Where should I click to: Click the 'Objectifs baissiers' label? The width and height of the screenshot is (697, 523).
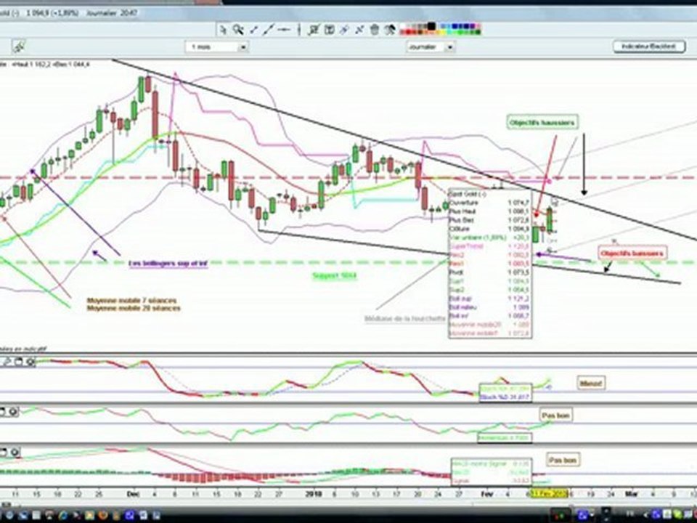tap(632, 254)
